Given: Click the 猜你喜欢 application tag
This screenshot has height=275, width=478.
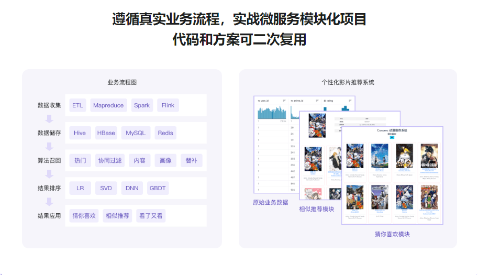Looking at the screenshot, I should pos(84,216).
